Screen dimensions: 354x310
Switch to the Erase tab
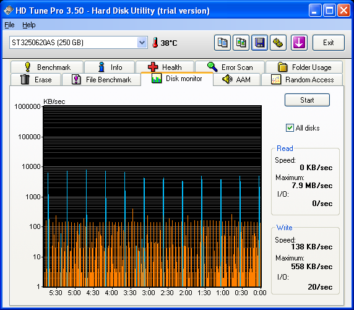point(36,79)
